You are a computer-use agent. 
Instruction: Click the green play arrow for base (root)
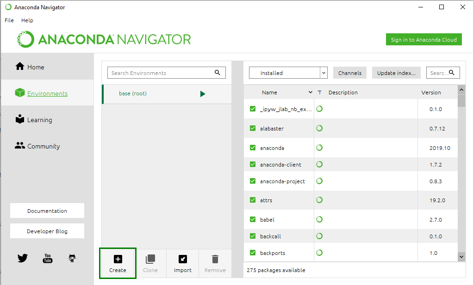click(203, 94)
